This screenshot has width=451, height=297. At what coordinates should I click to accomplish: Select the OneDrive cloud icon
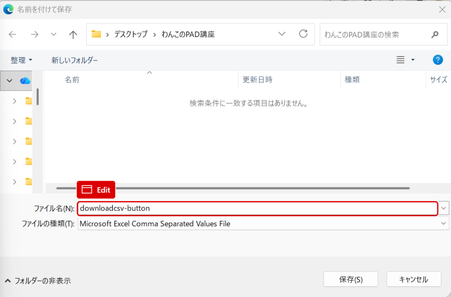[x=25, y=81]
